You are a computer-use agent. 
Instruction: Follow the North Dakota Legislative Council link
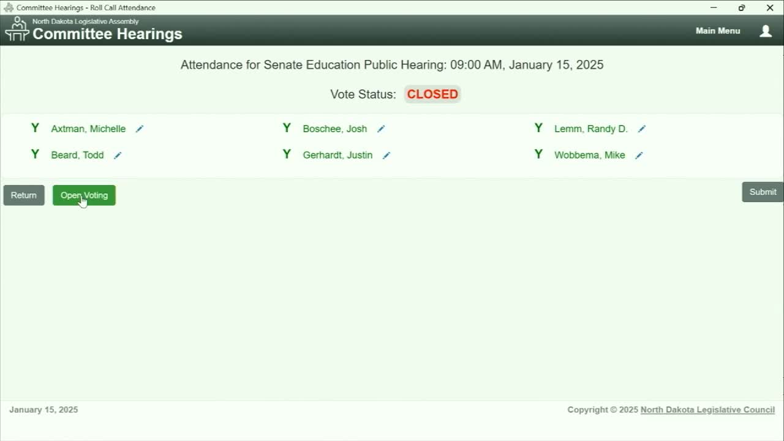[707, 410]
